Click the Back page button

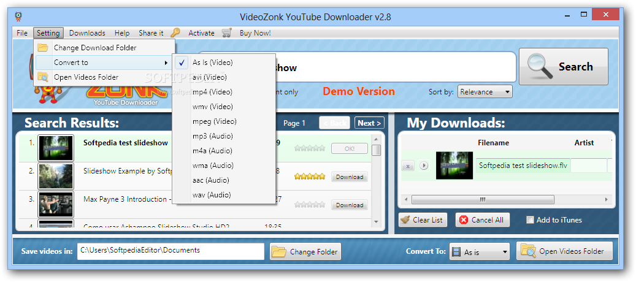(334, 123)
